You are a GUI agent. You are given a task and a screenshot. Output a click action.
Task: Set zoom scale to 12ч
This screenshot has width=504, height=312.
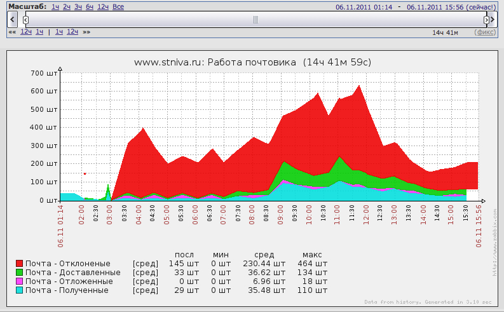point(104,7)
